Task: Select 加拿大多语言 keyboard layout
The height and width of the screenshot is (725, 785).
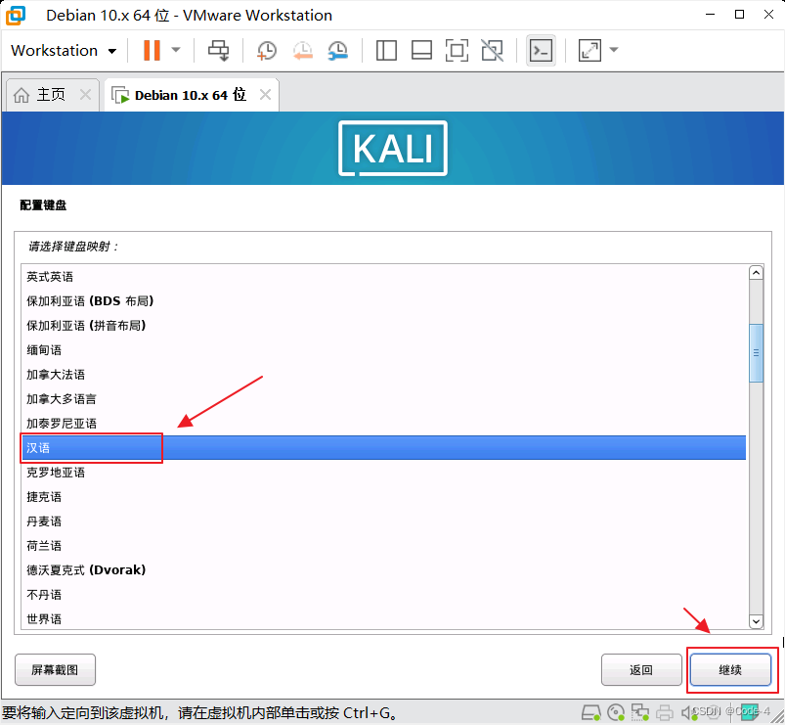Action: pos(383,399)
